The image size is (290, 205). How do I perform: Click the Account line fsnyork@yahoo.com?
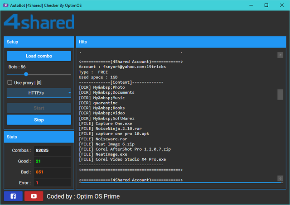tap(122, 67)
